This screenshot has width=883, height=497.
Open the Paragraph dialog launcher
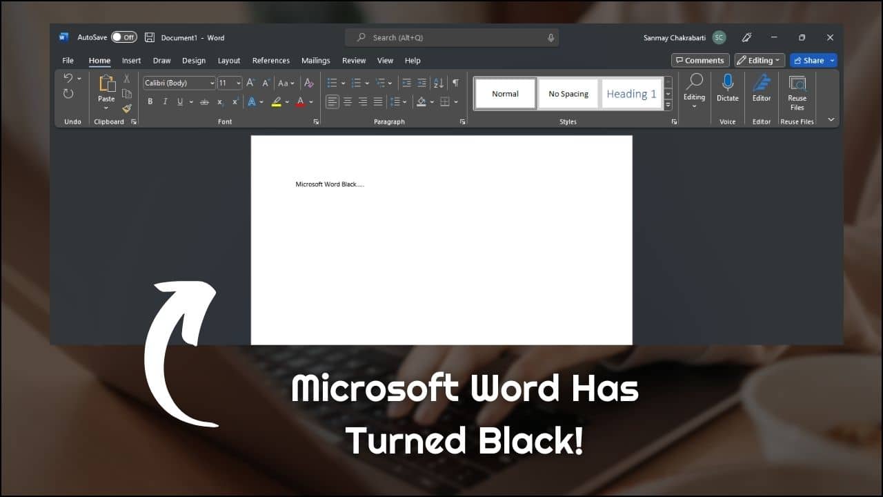(x=463, y=121)
